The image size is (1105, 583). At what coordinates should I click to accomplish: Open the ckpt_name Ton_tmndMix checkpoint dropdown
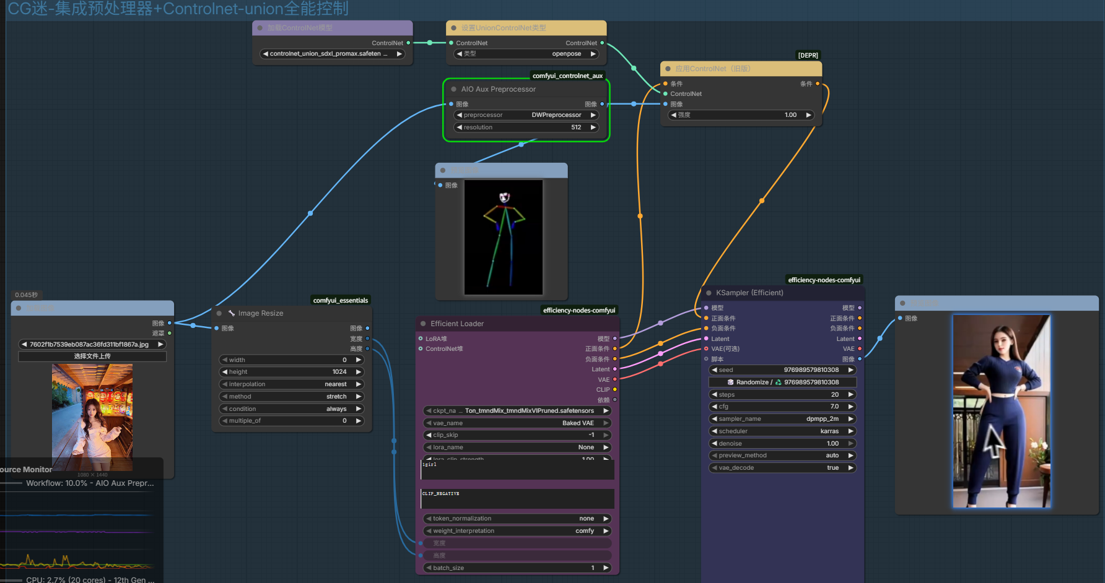coord(517,411)
